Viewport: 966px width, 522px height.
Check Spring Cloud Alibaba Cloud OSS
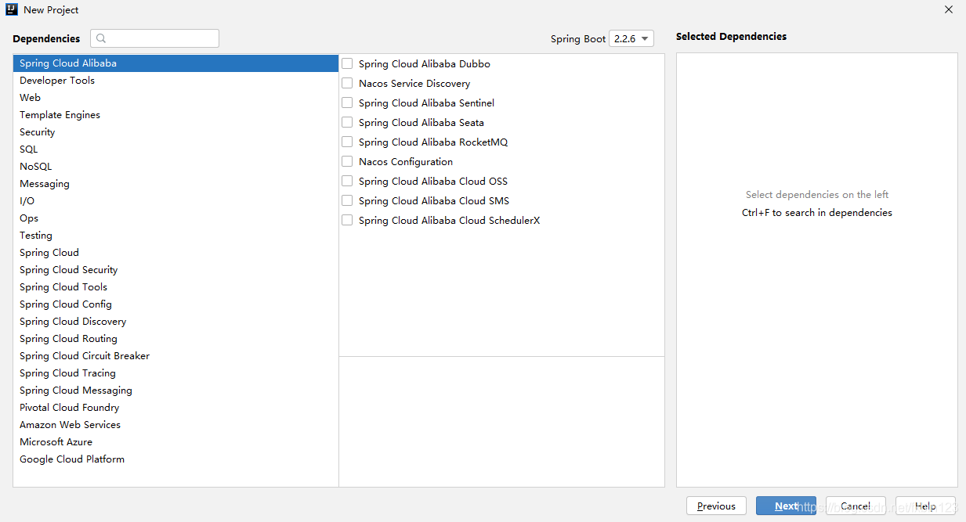(x=347, y=182)
